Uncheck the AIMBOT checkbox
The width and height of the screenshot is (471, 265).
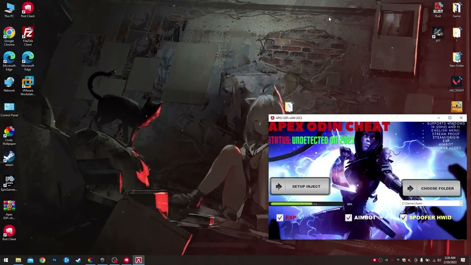point(348,218)
